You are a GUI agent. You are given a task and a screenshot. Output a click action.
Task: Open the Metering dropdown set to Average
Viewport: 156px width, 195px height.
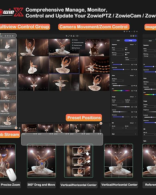(x=118, y=54)
